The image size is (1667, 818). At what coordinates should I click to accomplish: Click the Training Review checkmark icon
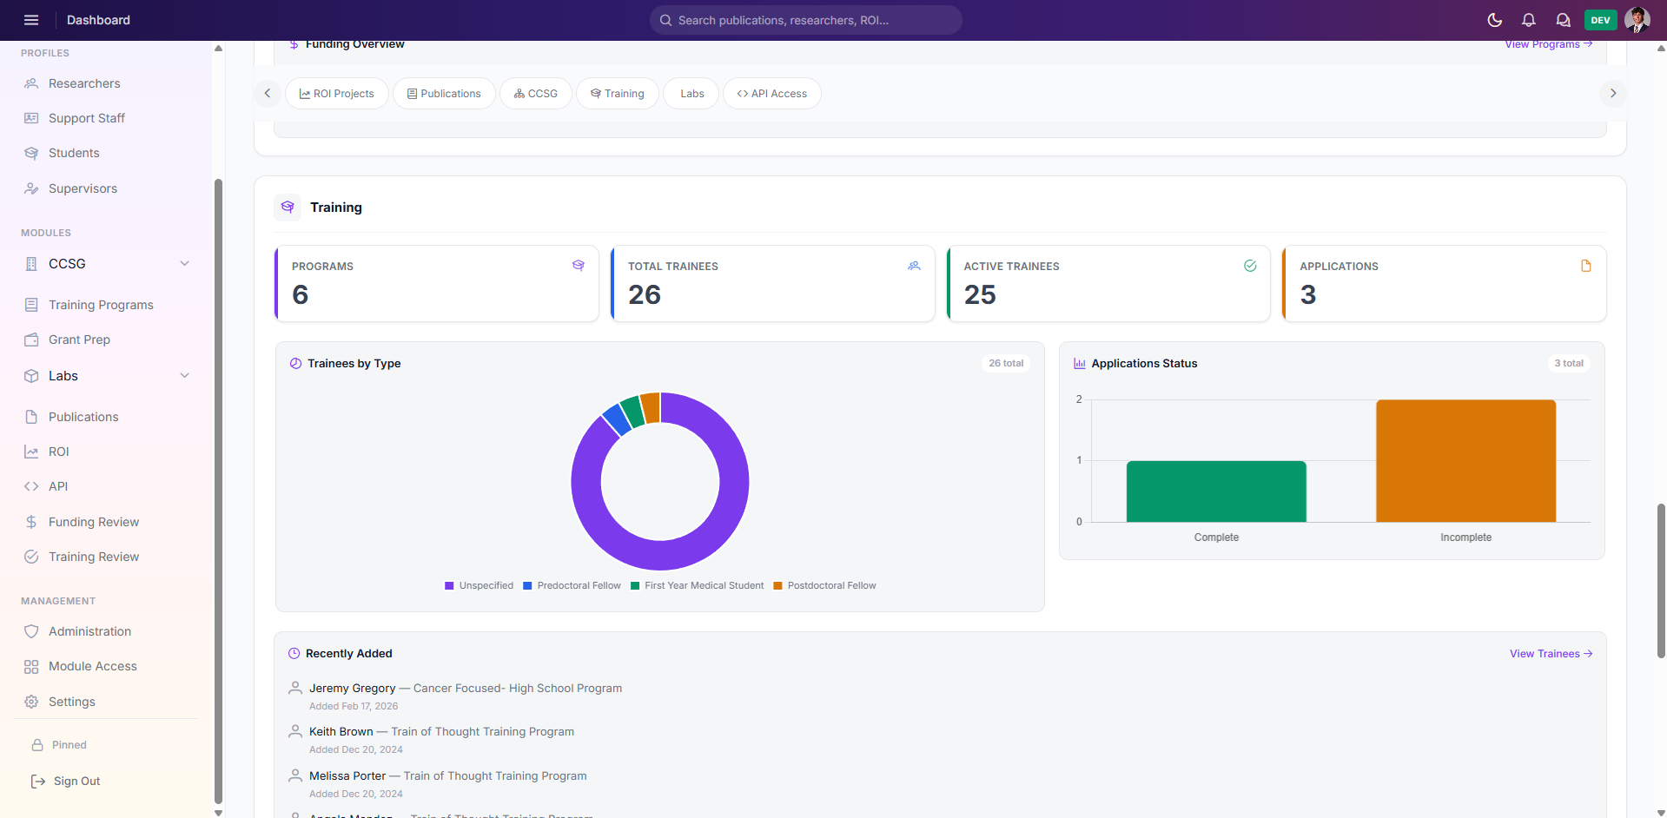31,557
